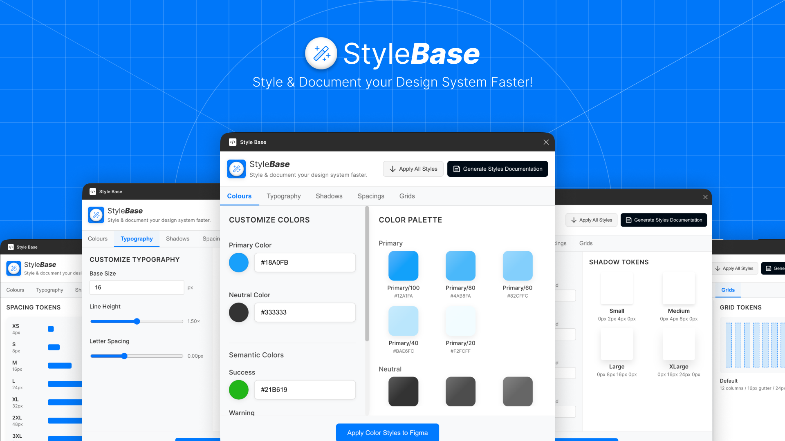This screenshot has height=441, width=785.
Task: Click the '#4AB8FA' hex label
Action: (460, 296)
